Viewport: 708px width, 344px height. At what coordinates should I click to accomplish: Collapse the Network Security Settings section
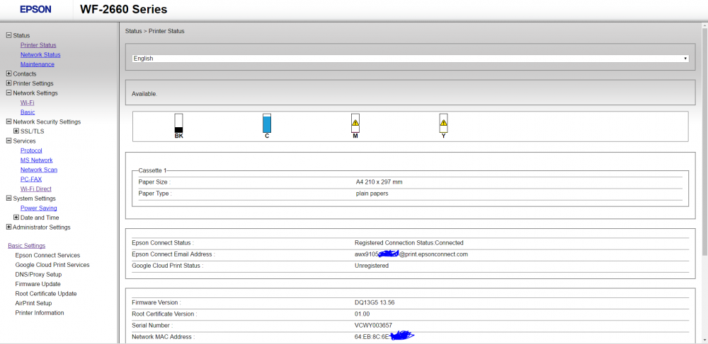(x=8, y=121)
